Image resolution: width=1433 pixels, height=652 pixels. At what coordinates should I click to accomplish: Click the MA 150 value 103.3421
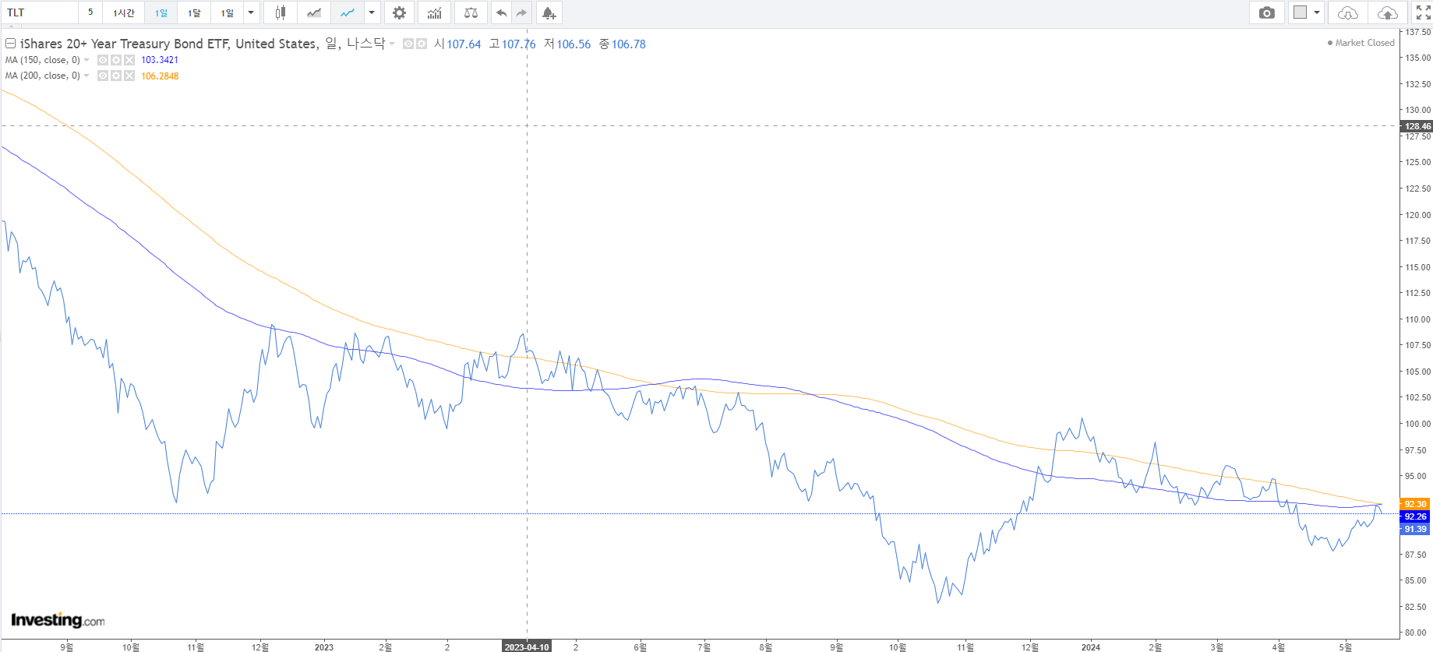tap(160, 60)
